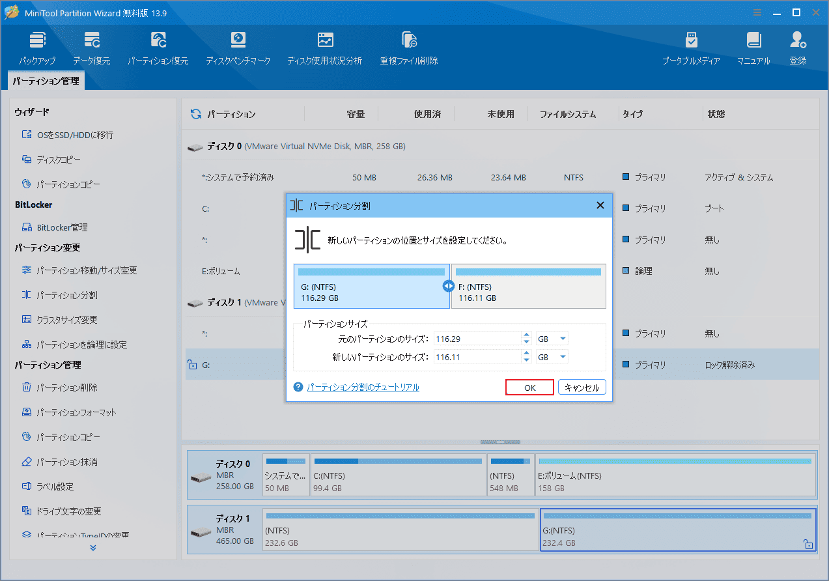Click the help icon beside tutorial link
829x581 pixels.
298,387
